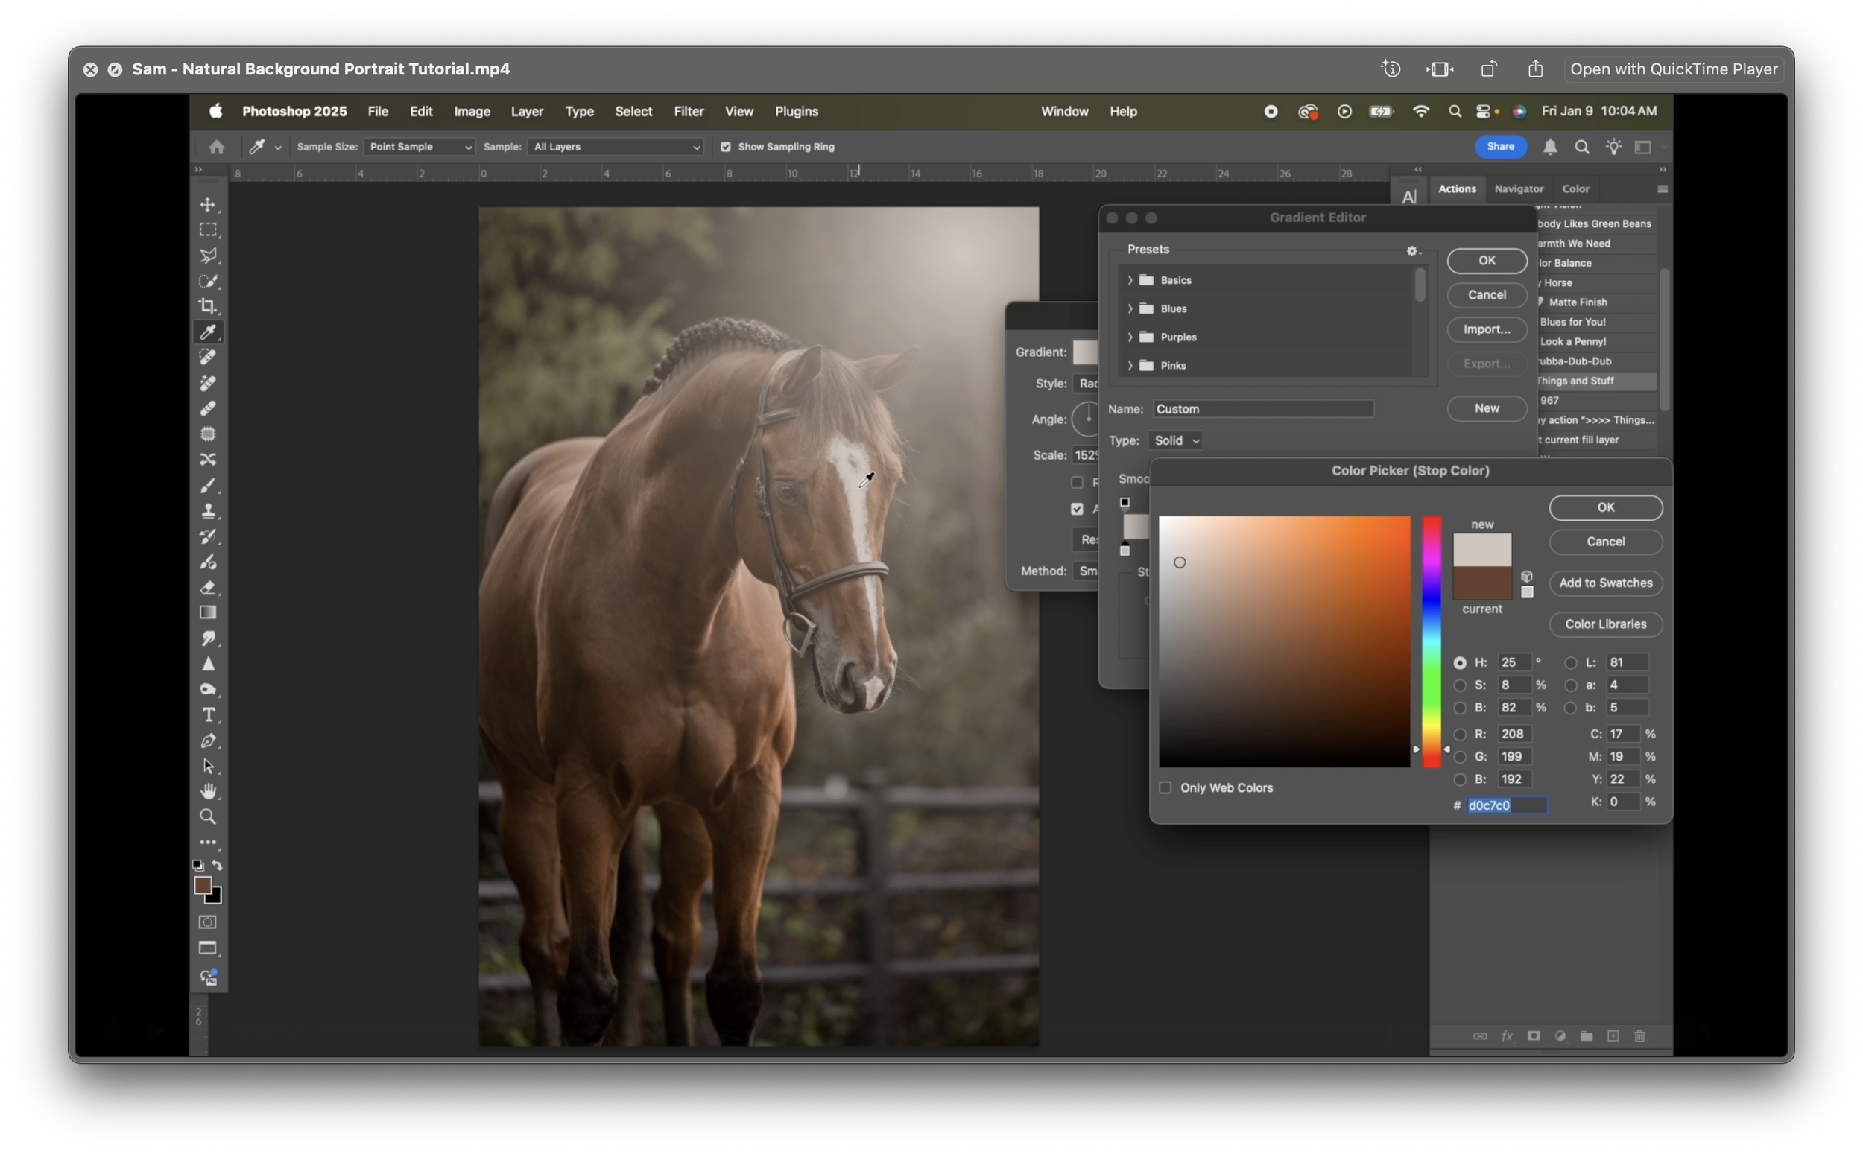The width and height of the screenshot is (1863, 1154).
Task: Open the Sample Size dropdown
Action: 419,147
